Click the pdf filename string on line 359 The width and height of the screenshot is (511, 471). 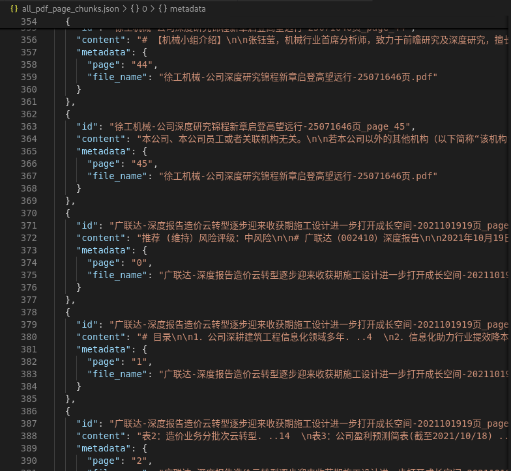click(x=298, y=77)
